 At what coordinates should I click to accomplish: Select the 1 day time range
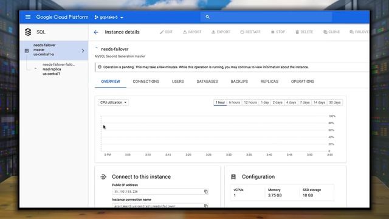(265, 103)
